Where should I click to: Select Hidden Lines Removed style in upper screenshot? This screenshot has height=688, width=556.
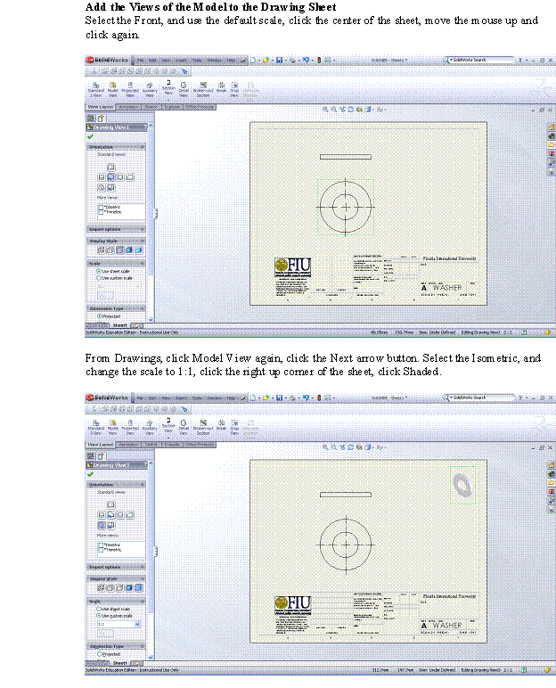point(119,250)
